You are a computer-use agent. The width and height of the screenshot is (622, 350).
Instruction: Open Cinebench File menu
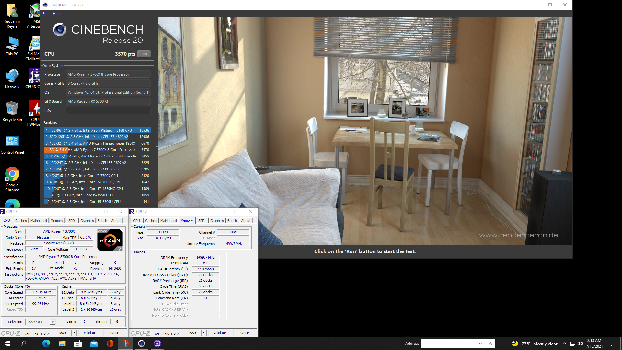45,14
